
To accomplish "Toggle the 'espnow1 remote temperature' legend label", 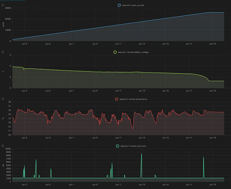I will [x=133, y=99].
